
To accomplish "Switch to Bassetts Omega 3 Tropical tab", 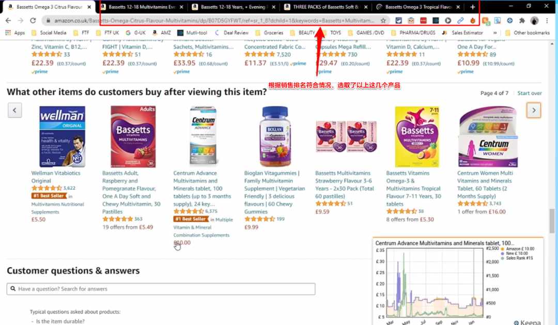I will coord(418,7).
